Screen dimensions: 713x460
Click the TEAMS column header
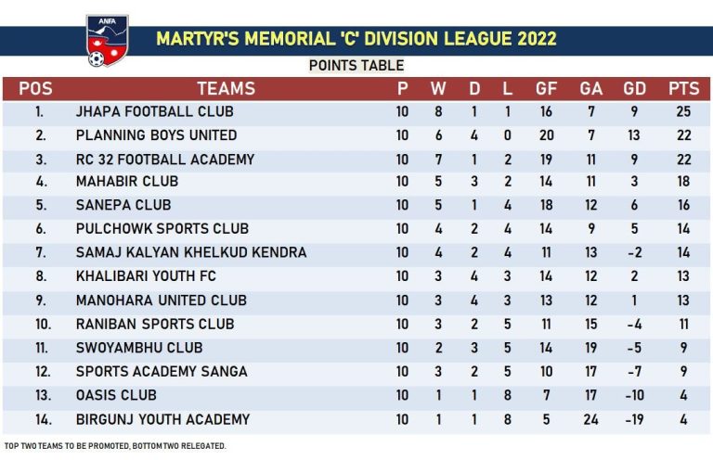[x=226, y=89]
